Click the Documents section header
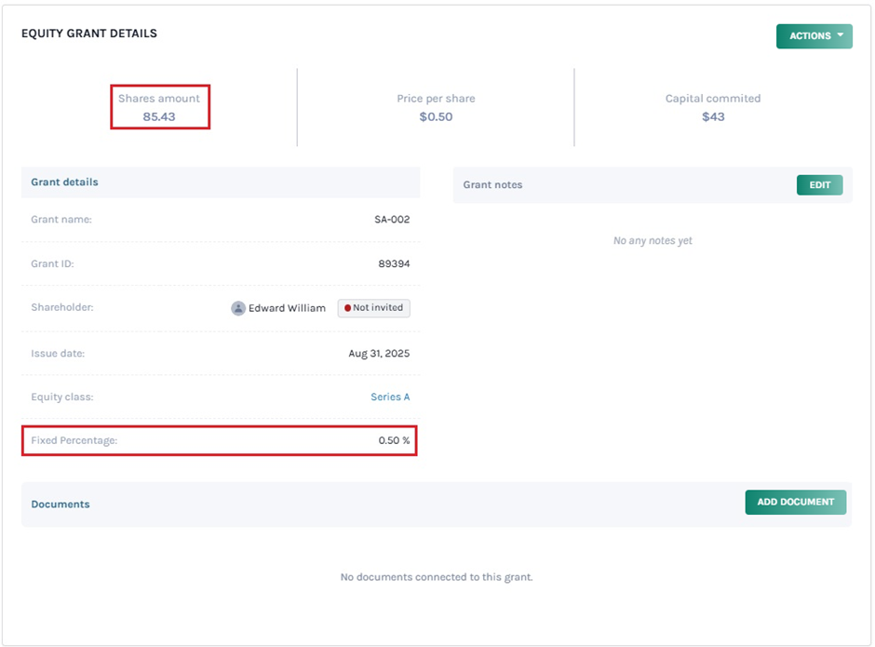The width and height of the screenshot is (875, 647). click(61, 505)
